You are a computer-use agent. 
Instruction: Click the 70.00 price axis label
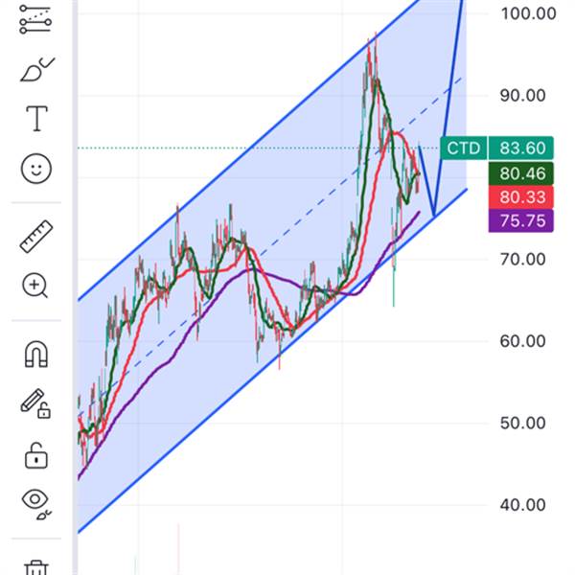pos(522,260)
